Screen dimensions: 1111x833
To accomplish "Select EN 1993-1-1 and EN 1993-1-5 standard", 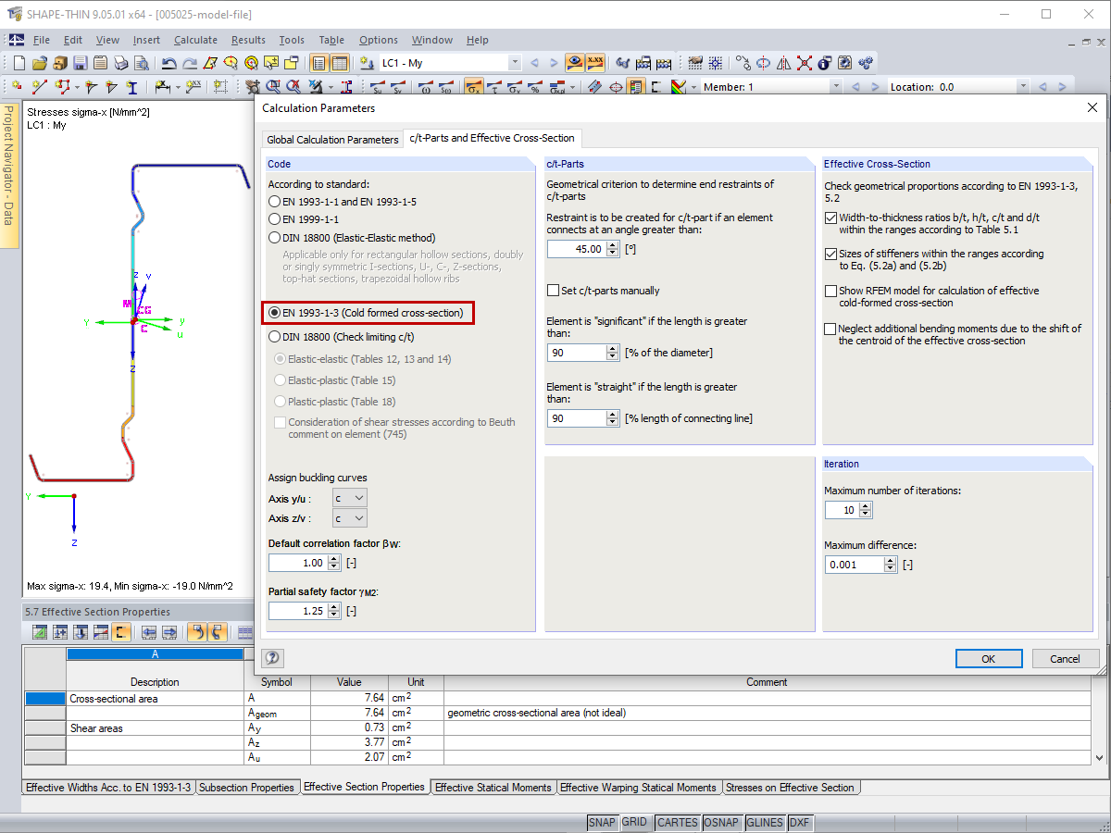I will [274, 201].
